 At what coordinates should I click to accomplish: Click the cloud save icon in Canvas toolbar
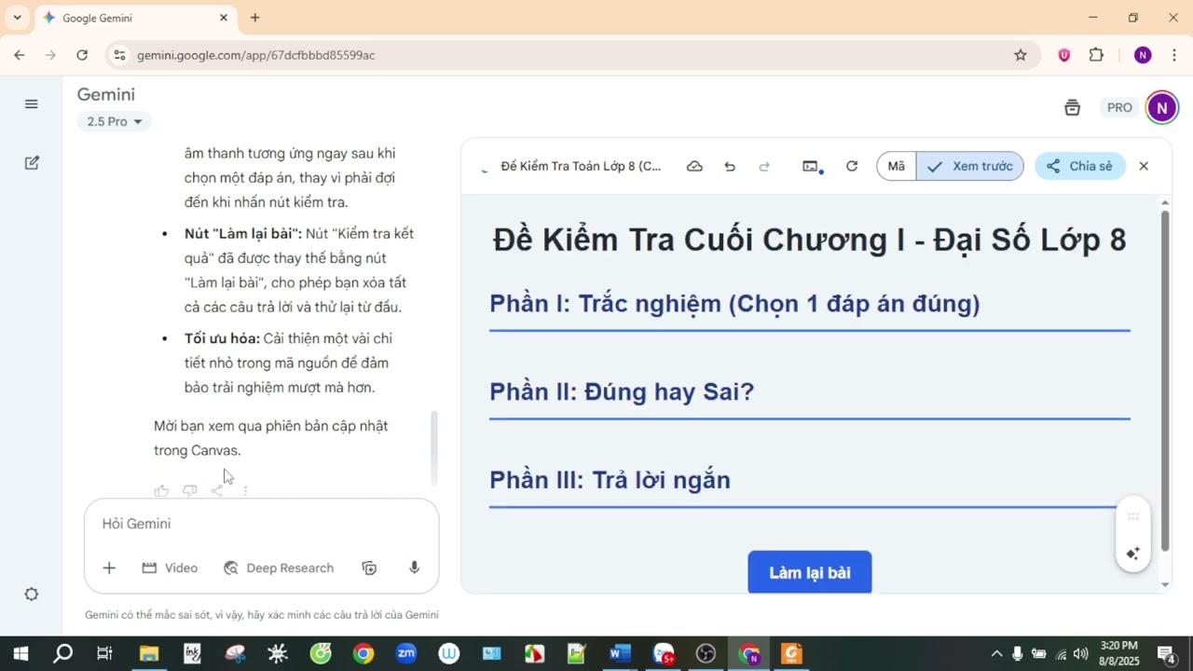click(x=694, y=166)
